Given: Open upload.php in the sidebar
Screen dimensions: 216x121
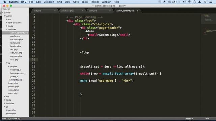Looking at the screenshot, I should 13,90.
